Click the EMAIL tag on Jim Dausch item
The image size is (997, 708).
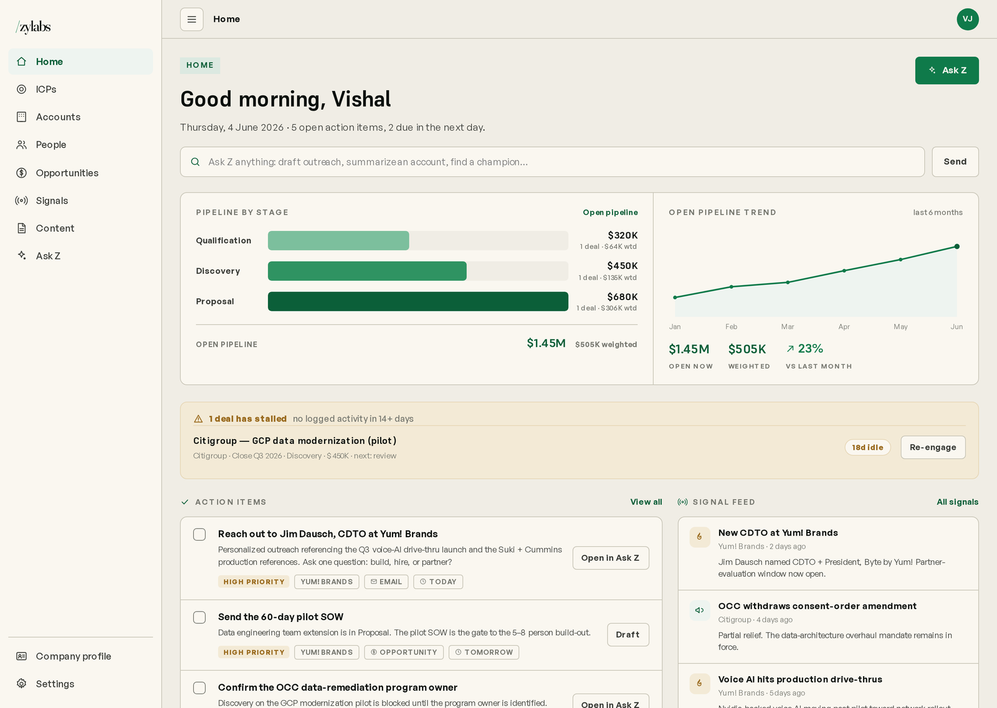click(386, 582)
